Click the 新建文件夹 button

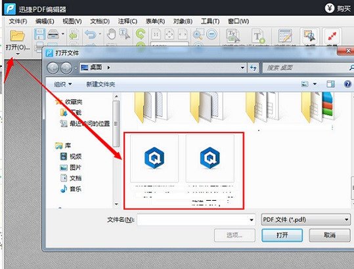[x=100, y=85]
